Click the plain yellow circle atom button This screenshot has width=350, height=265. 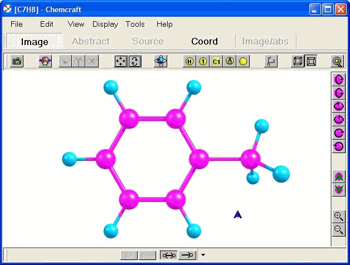point(243,61)
